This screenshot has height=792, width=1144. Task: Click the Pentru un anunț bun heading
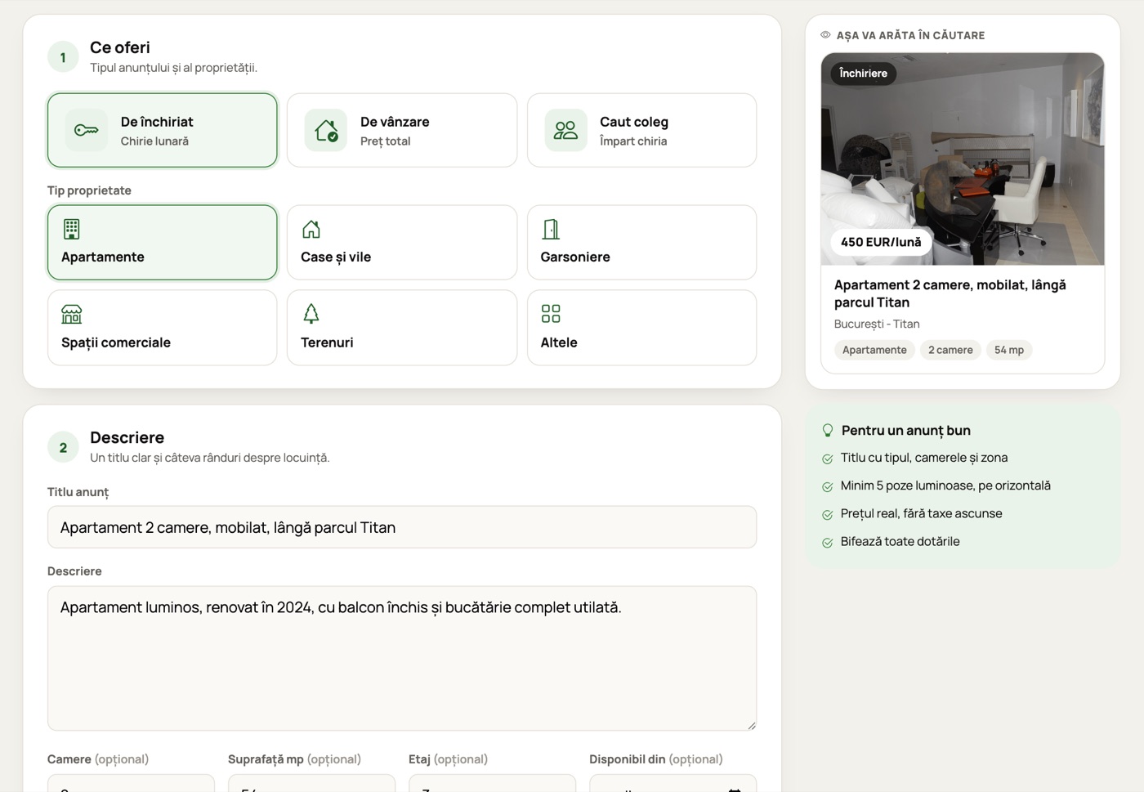click(906, 431)
